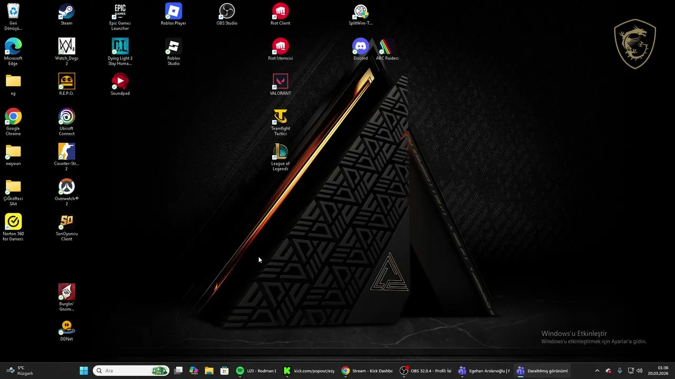Select the Teamfight Tactics desktop icon
This screenshot has width=675, height=379.
280,122
